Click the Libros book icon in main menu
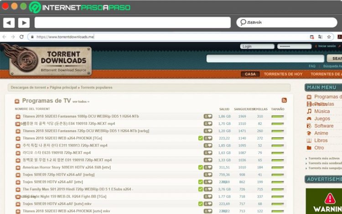This screenshot has width=342, height=214. coord(309,141)
